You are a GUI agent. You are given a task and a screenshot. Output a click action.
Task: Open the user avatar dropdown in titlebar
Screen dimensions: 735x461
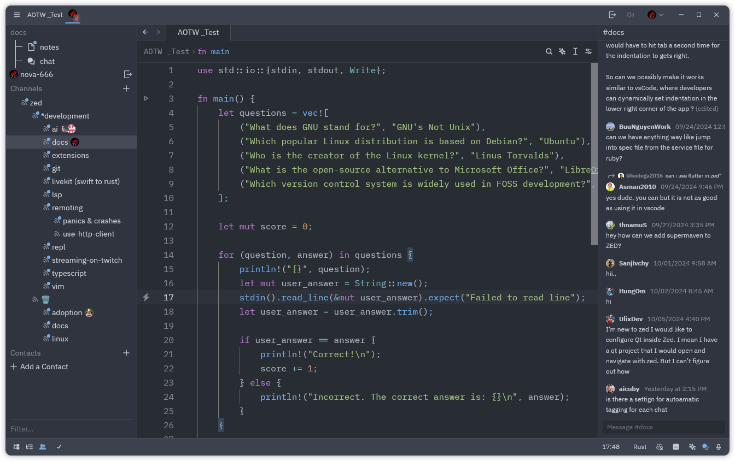[x=655, y=15]
